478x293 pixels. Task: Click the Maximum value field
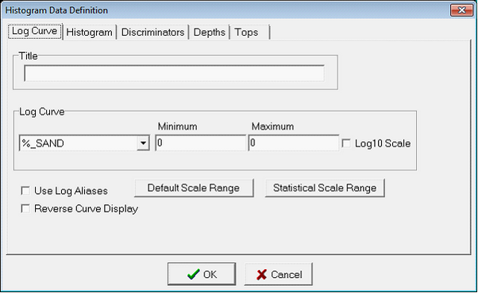294,143
